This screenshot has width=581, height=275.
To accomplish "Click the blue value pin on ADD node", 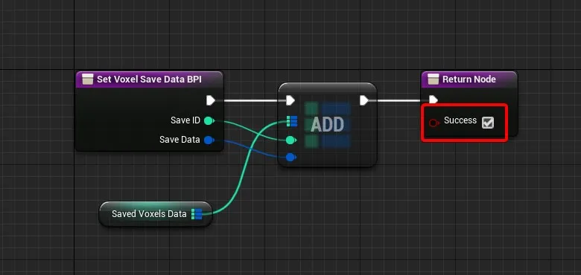I will (x=290, y=158).
